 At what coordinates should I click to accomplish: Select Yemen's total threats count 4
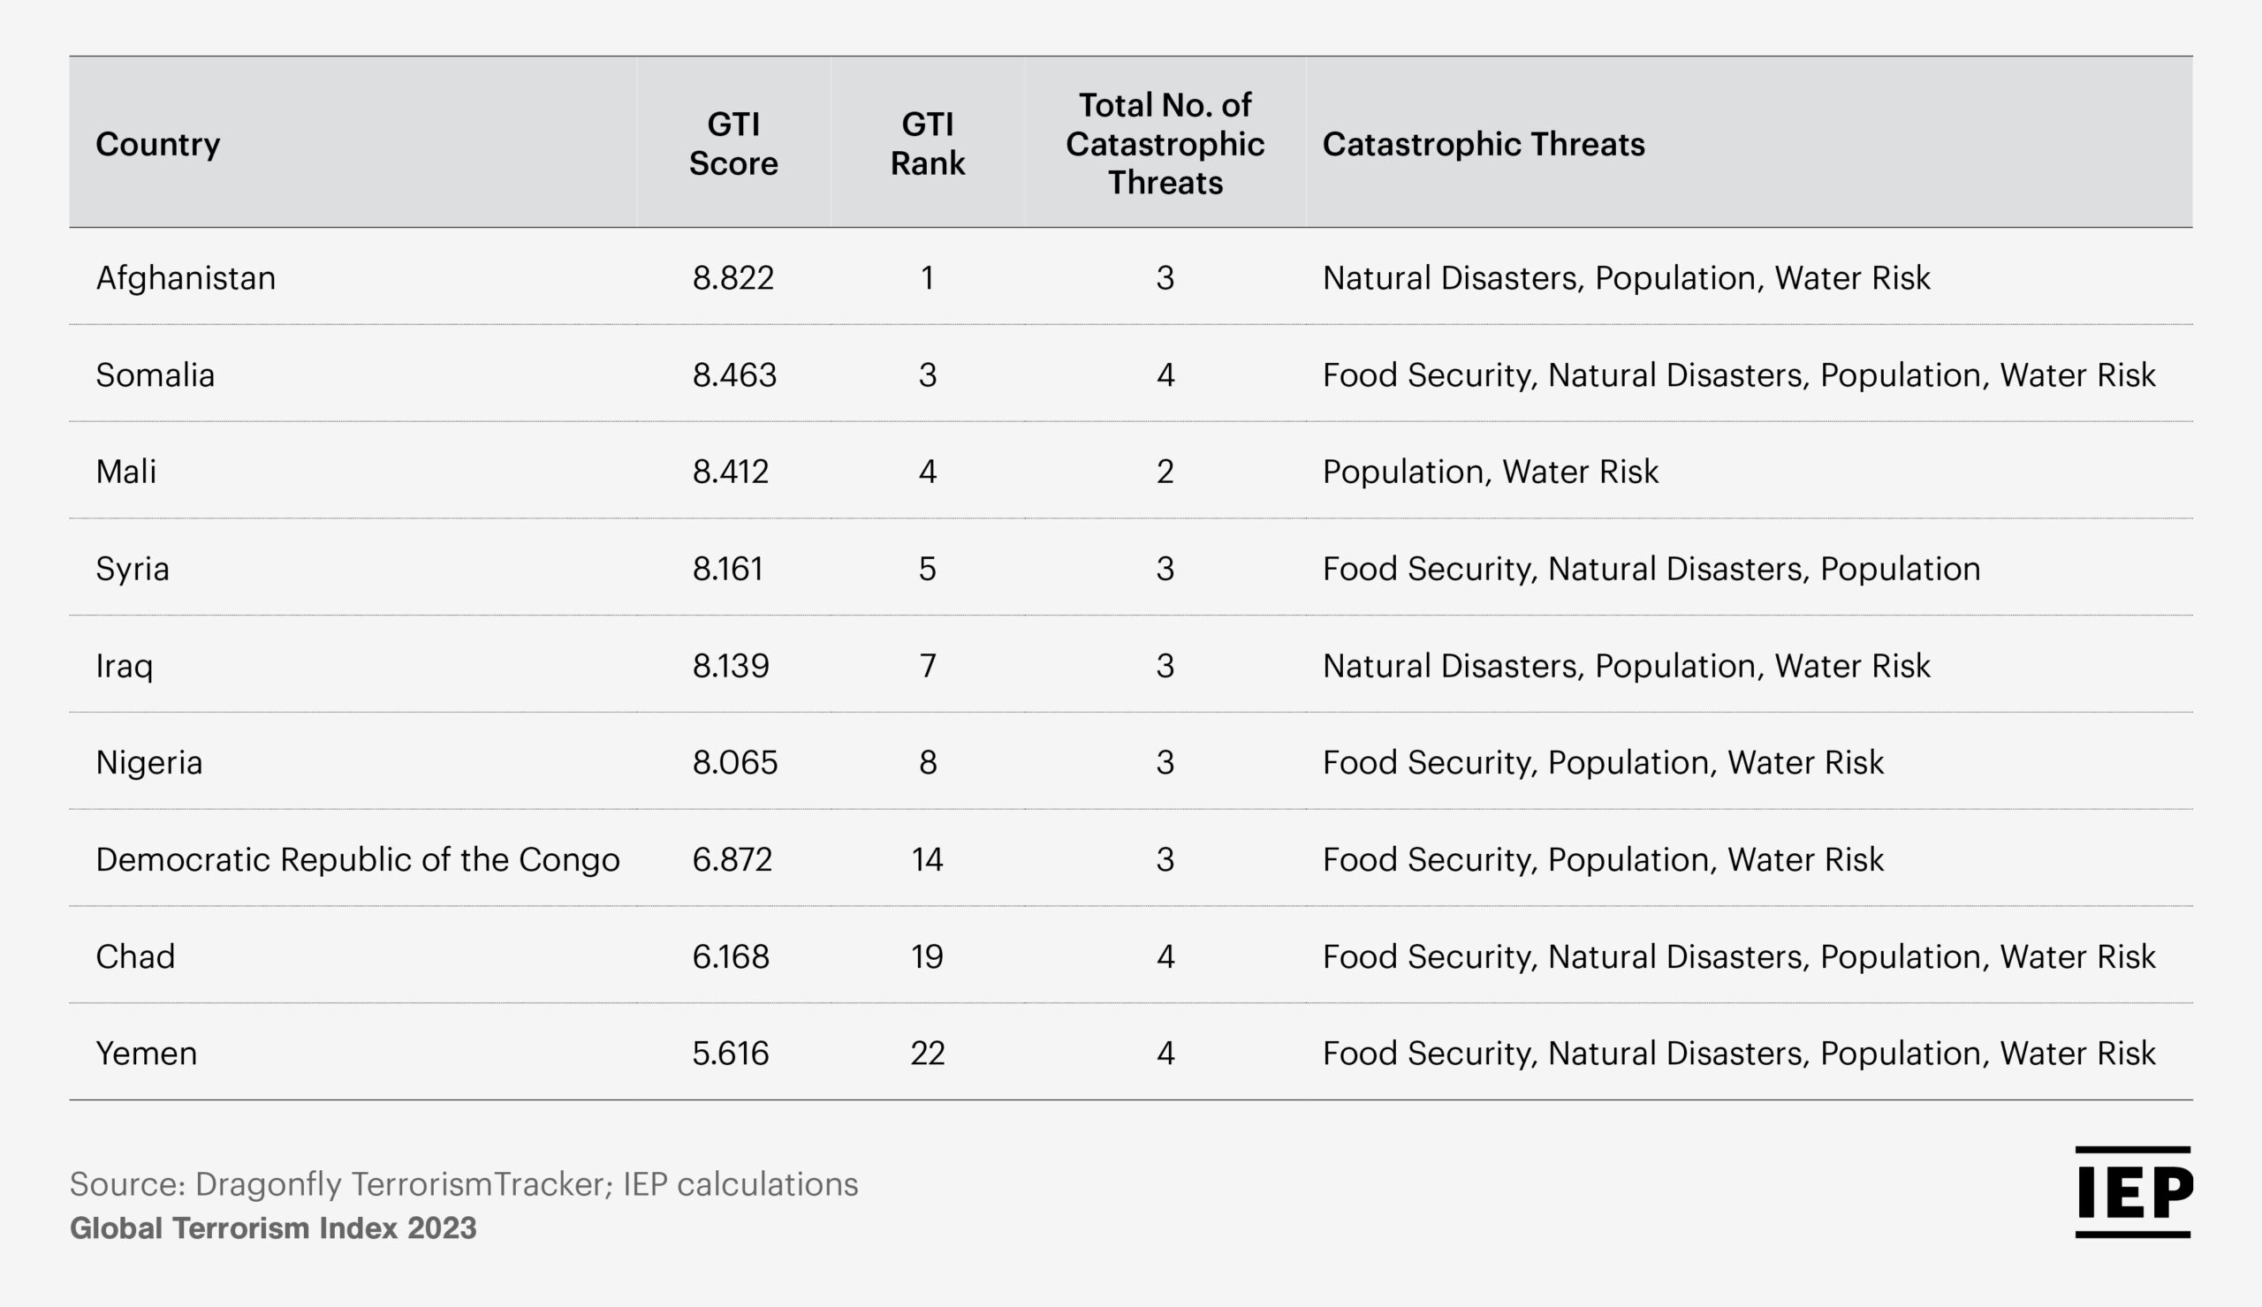1165,1054
